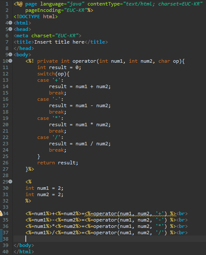Click the closing </body> tag
The image size is (206, 255).
tap(24, 245)
